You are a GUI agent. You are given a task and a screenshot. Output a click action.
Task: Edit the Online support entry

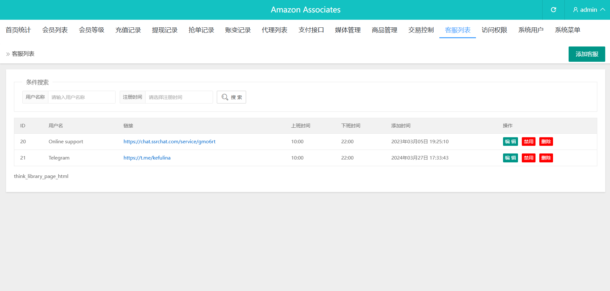pos(510,142)
